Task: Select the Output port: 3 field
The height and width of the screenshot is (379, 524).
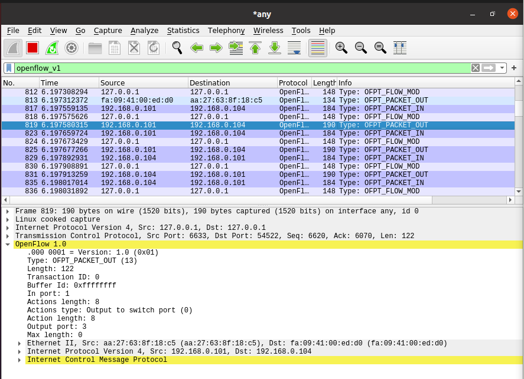Action: pos(57,327)
